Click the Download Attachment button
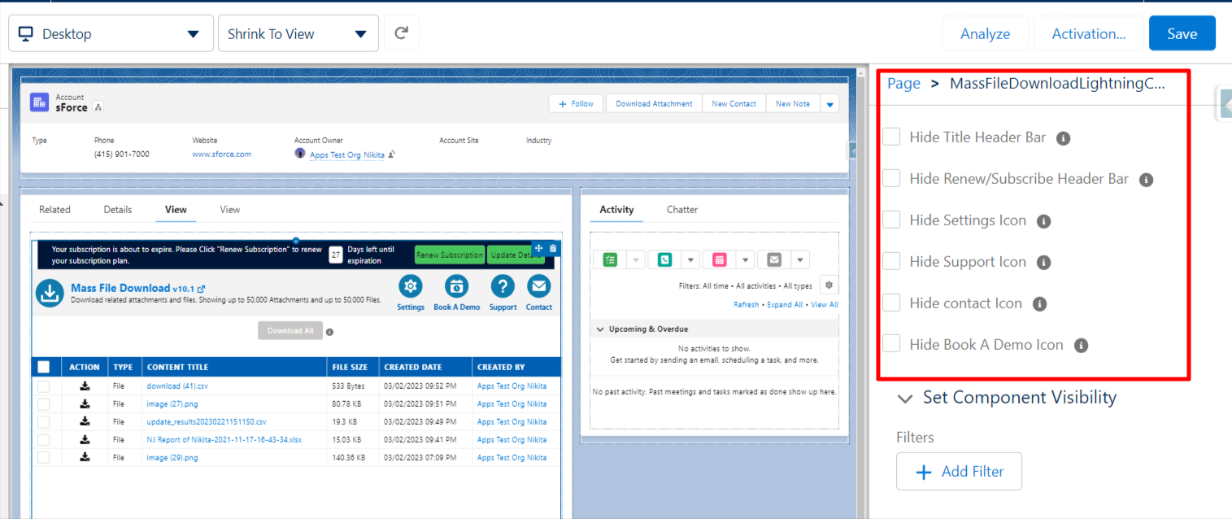The width and height of the screenshot is (1232, 519). (x=654, y=104)
